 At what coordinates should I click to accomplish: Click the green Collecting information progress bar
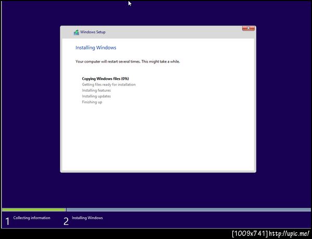[34, 210]
